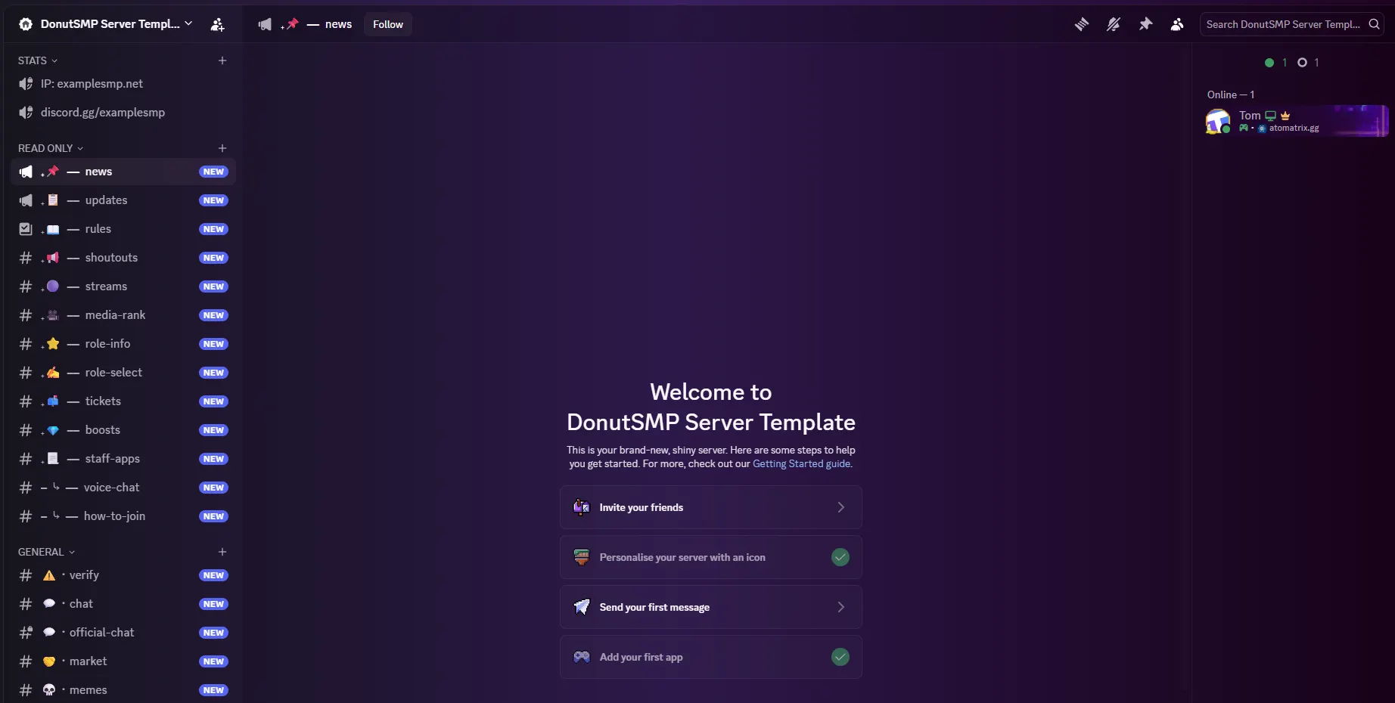Open the role-select channel
Screen dimensions: 1395x703
(x=123, y=373)
